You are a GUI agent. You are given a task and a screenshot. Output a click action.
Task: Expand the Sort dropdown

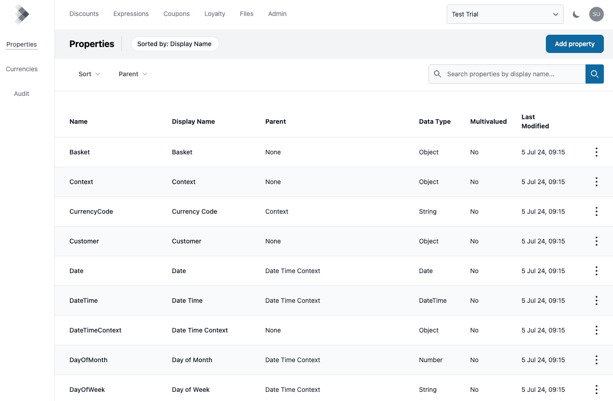[89, 74]
